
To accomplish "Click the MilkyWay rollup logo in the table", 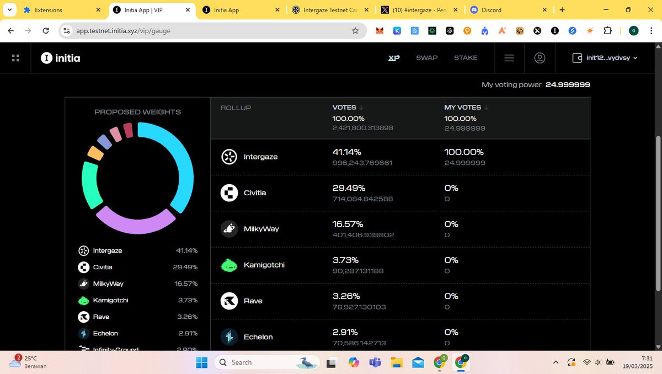I will [229, 229].
